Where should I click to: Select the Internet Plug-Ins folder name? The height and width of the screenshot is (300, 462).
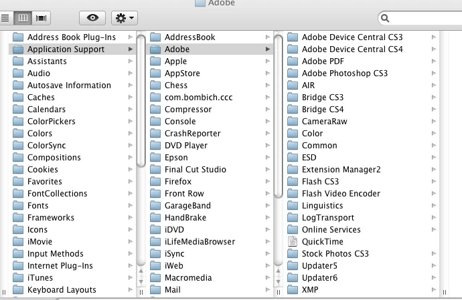(x=60, y=265)
